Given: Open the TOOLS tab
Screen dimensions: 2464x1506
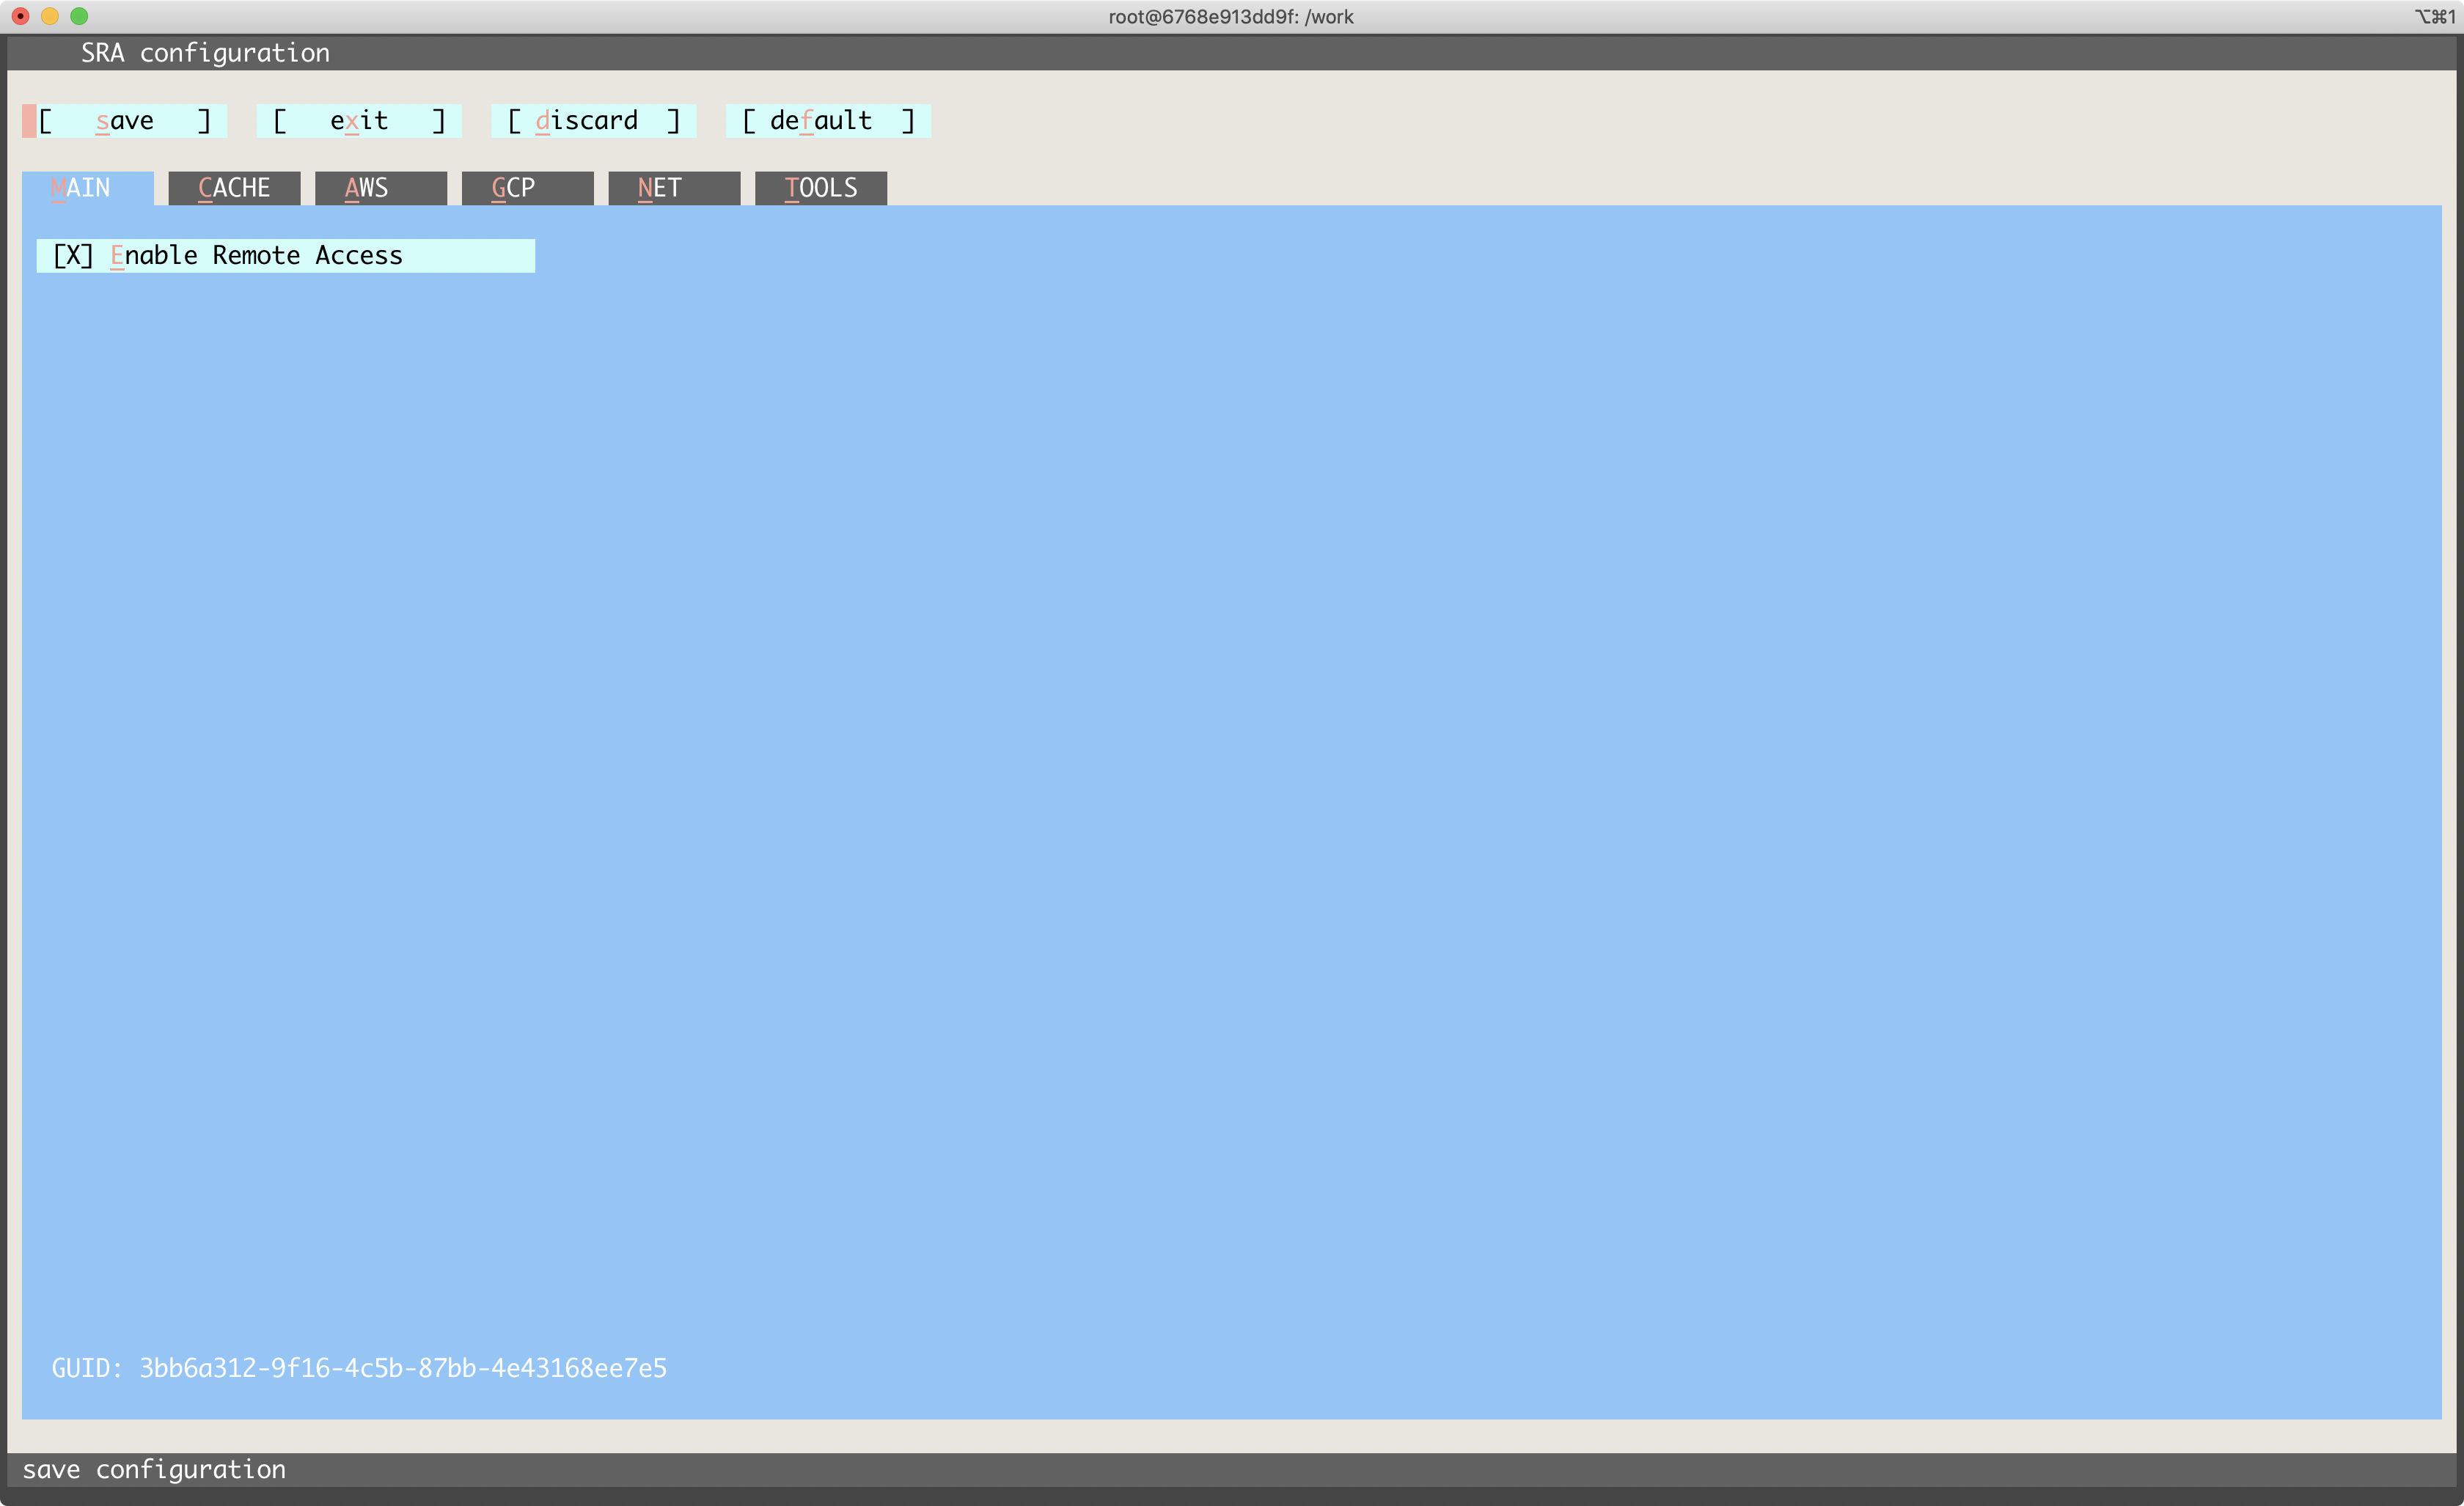Looking at the screenshot, I should (820, 188).
